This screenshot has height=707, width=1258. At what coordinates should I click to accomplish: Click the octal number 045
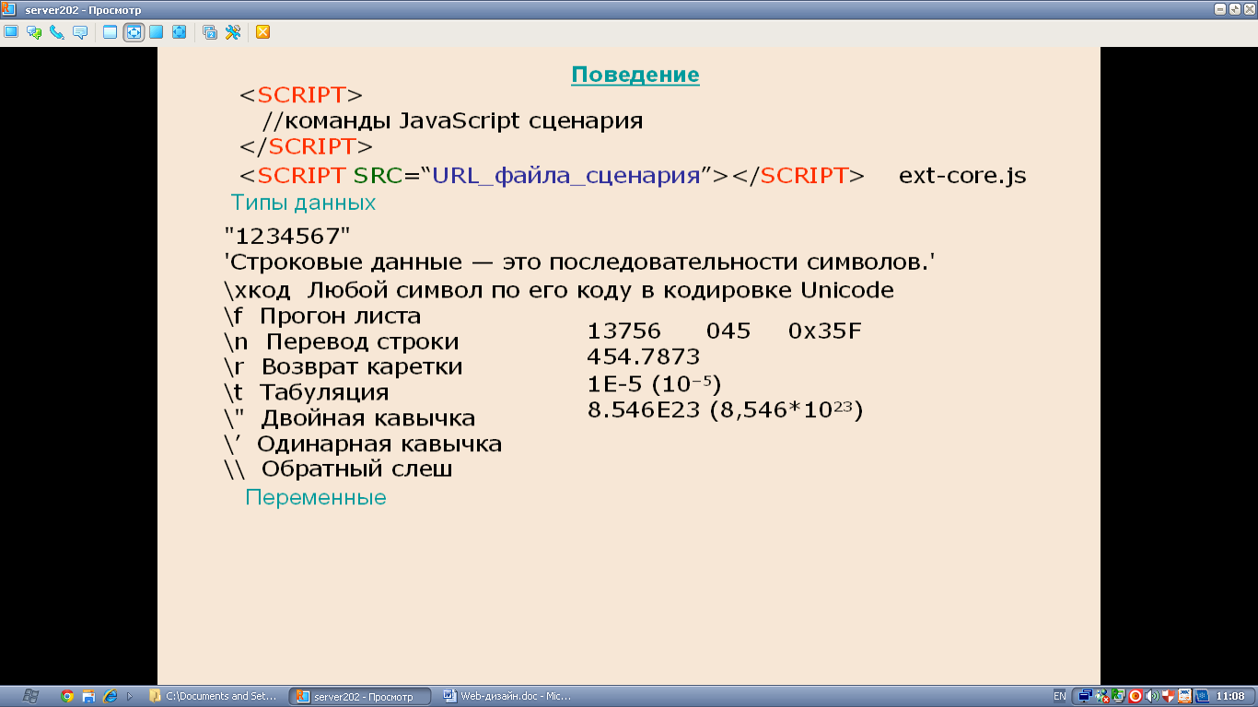point(728,331)
